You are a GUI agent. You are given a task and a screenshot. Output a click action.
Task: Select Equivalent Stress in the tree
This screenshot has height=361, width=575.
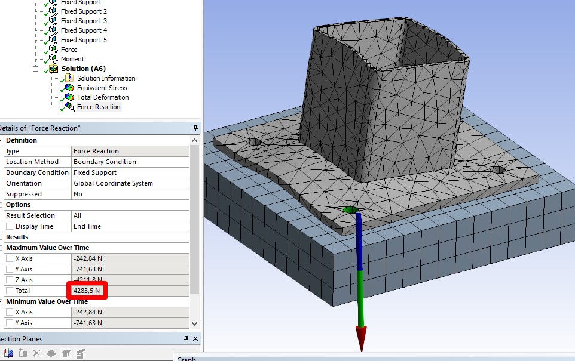(x=102, y=88)
